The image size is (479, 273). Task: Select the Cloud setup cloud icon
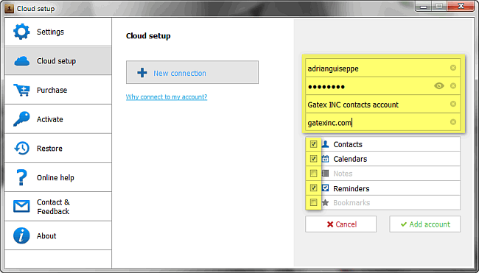click(21, 61)
